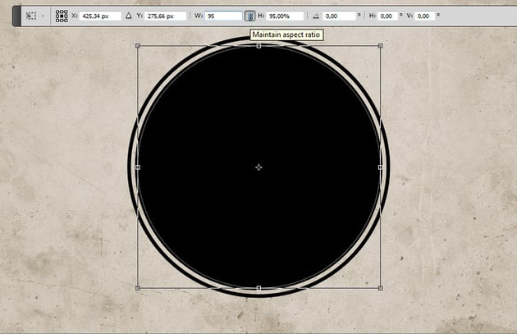Click the right-middle transform handle
The image size is (517, 334).
(381, 167)
